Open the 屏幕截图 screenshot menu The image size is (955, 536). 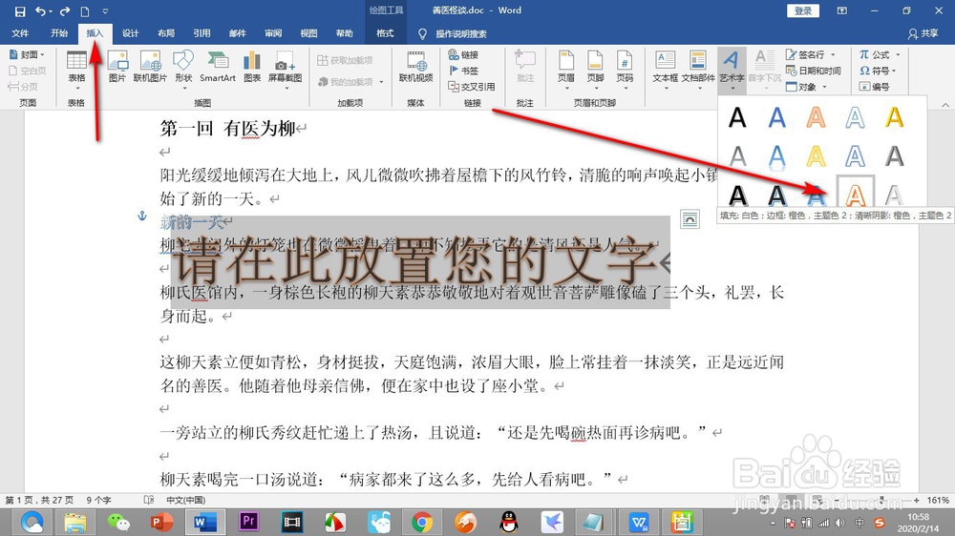click(x=285, y=70)
